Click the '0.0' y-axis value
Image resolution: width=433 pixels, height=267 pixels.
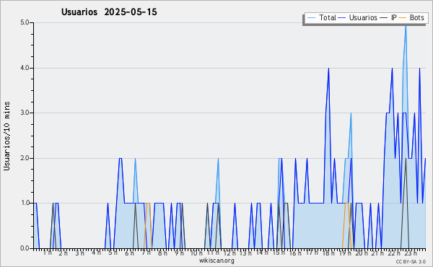25,248
